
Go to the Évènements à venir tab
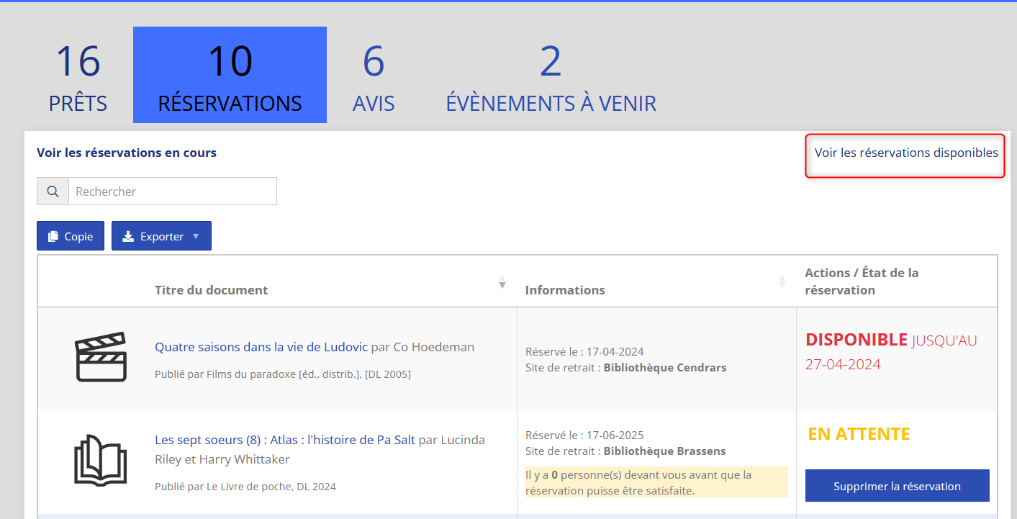[551, 77]
